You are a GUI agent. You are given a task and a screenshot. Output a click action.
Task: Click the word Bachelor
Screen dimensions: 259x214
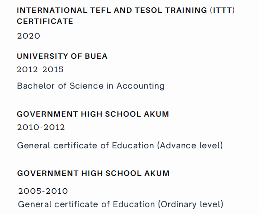[x=36, y=86]
